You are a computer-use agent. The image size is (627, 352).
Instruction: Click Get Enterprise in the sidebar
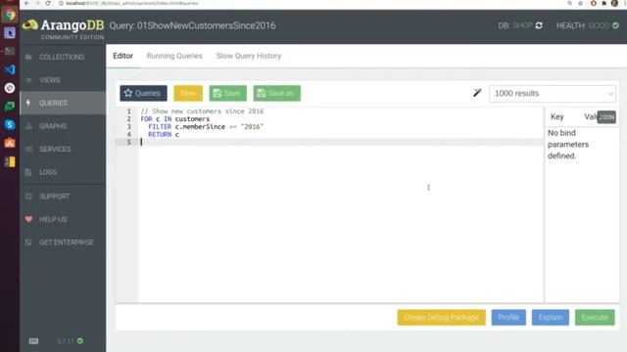tap(63, 242)
